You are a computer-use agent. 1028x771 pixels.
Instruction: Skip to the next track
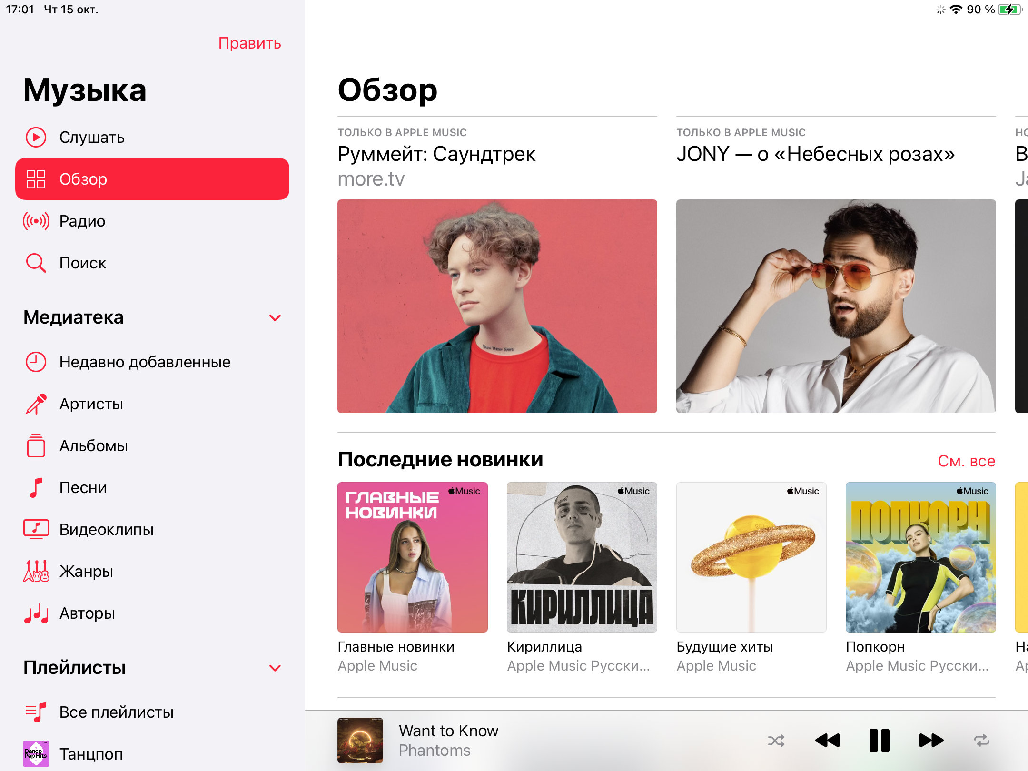[x=931, y=741]
